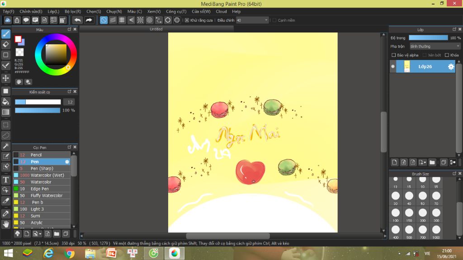Open Chrome from the taskbar
Screen dimensions: 463x260
[x=69, y=253]
